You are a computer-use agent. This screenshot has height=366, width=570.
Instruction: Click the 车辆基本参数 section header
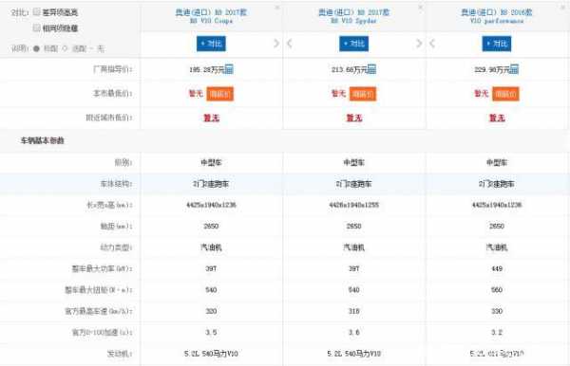pos(42,140)
